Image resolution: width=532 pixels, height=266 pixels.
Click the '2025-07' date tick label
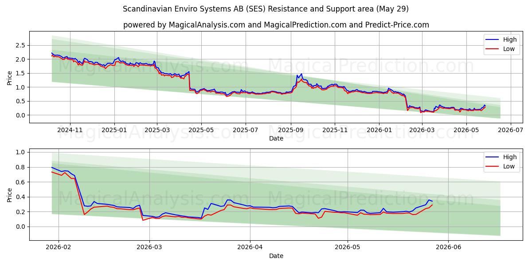click(x=246, y=131)
